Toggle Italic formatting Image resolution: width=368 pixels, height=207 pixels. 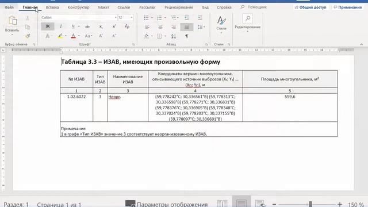point(61,26)
